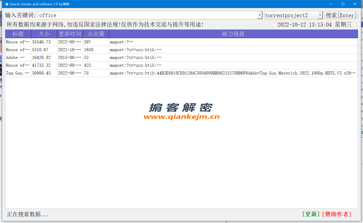The image size is (363, 223).
Task: Click the 磁力链接 column header
Action: (x=234, y=34)
